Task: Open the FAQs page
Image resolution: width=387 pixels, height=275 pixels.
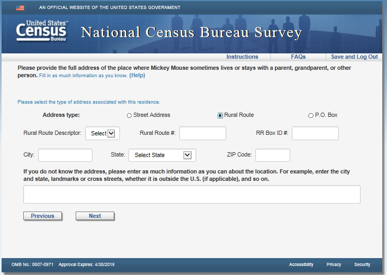Action: (298, 57)
